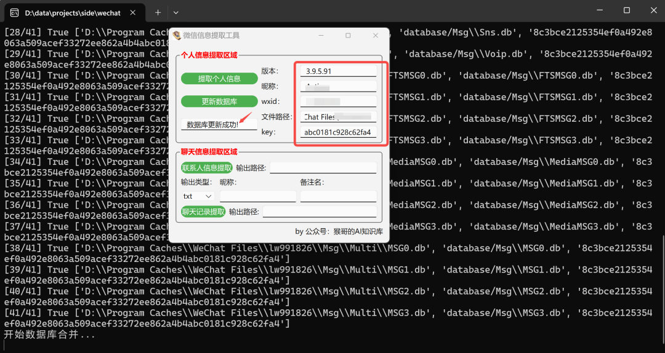Open the terminal profiles dropdown chevron
The height and width of the screenshot is (353, 665).
click(x=176, y=13)
